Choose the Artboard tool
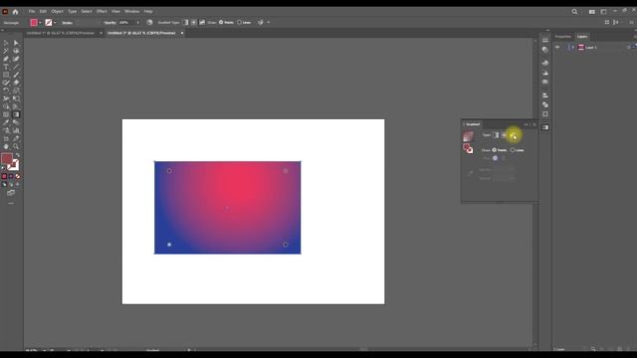Image resolution: width=637 pixels, height=358 pixels. click(6, 139)
